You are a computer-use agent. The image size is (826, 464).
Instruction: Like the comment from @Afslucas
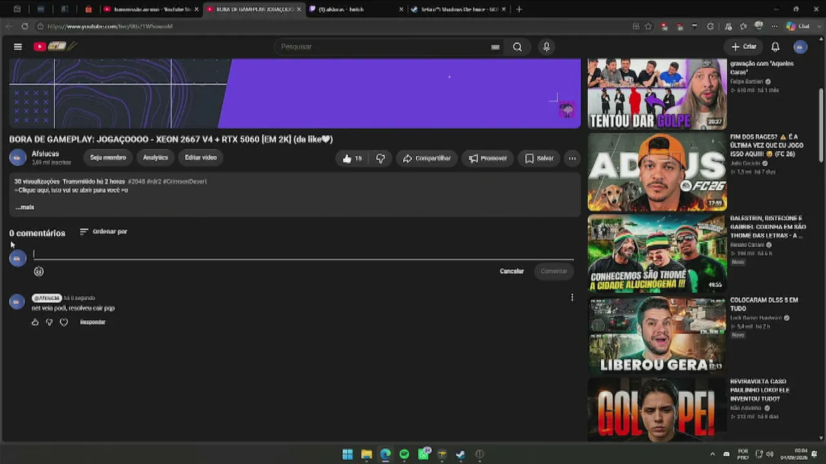click(x=35, y=322)
